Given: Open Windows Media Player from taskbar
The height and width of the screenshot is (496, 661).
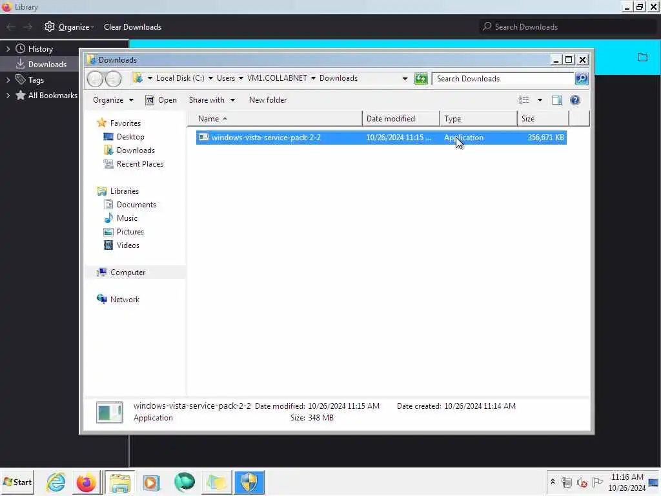Looking at the screenshot, I should click(151, 482).
